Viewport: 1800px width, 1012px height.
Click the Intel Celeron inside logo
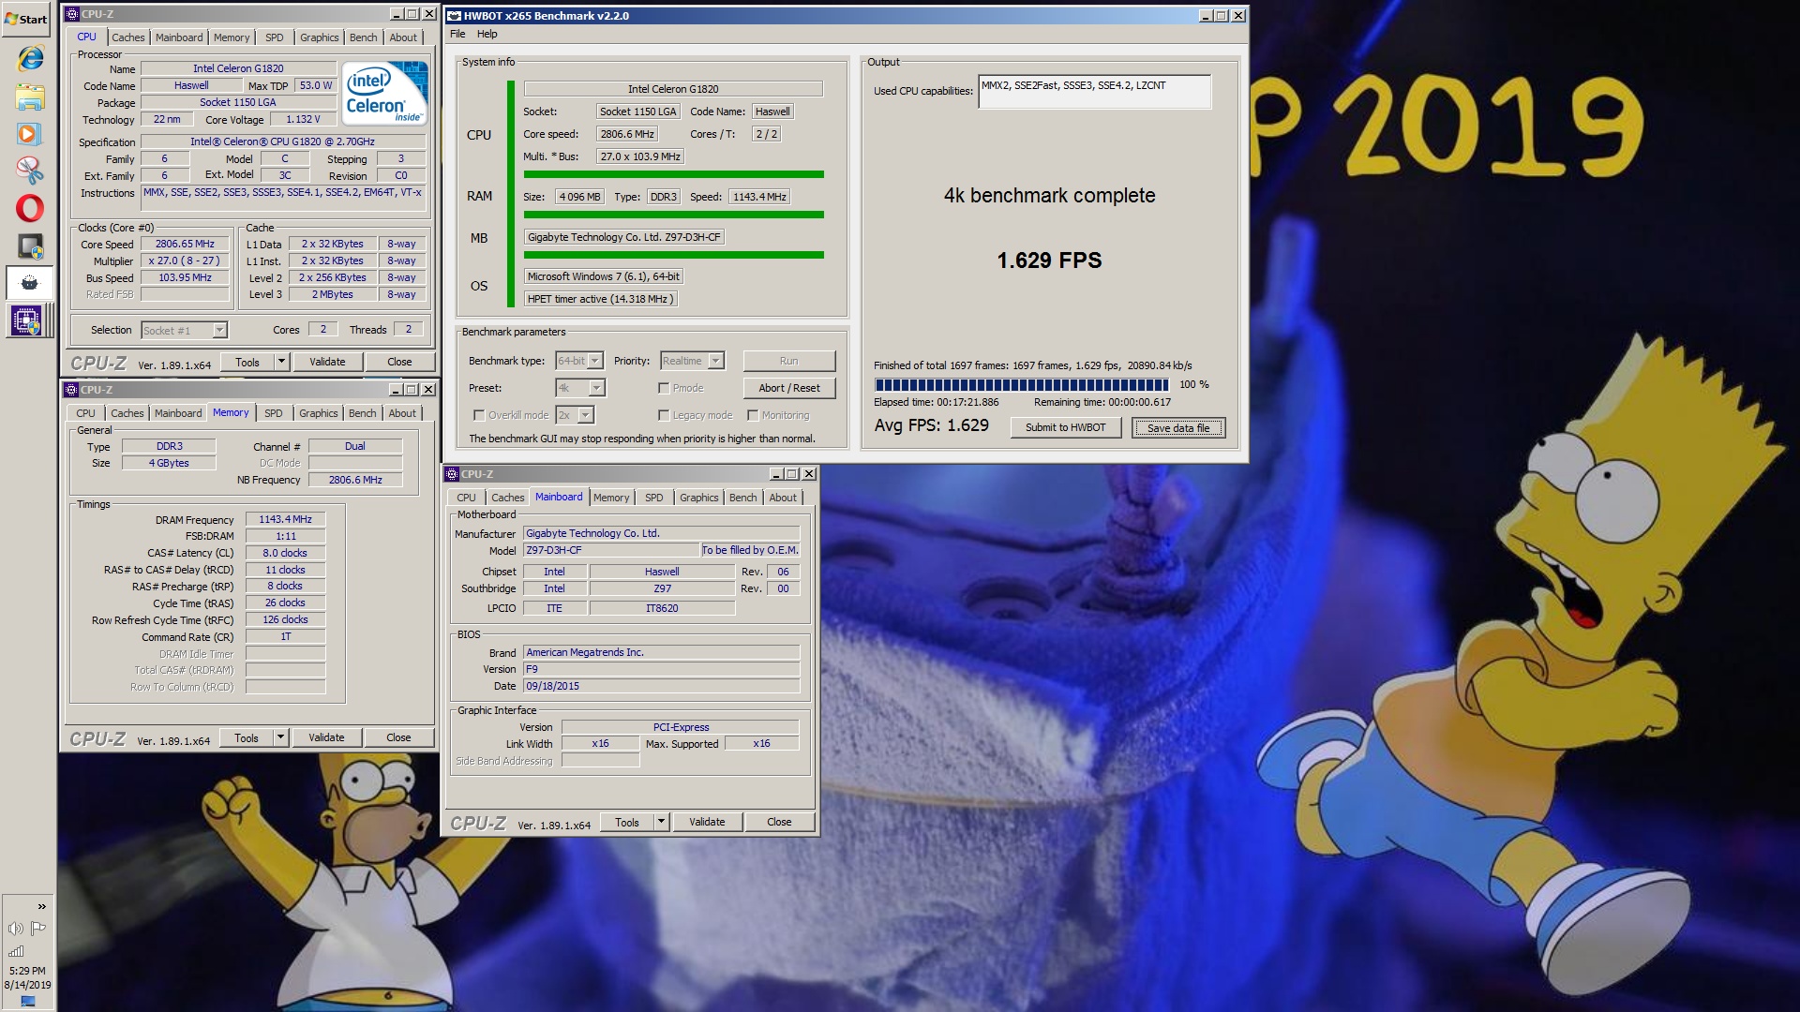(385, 94)
